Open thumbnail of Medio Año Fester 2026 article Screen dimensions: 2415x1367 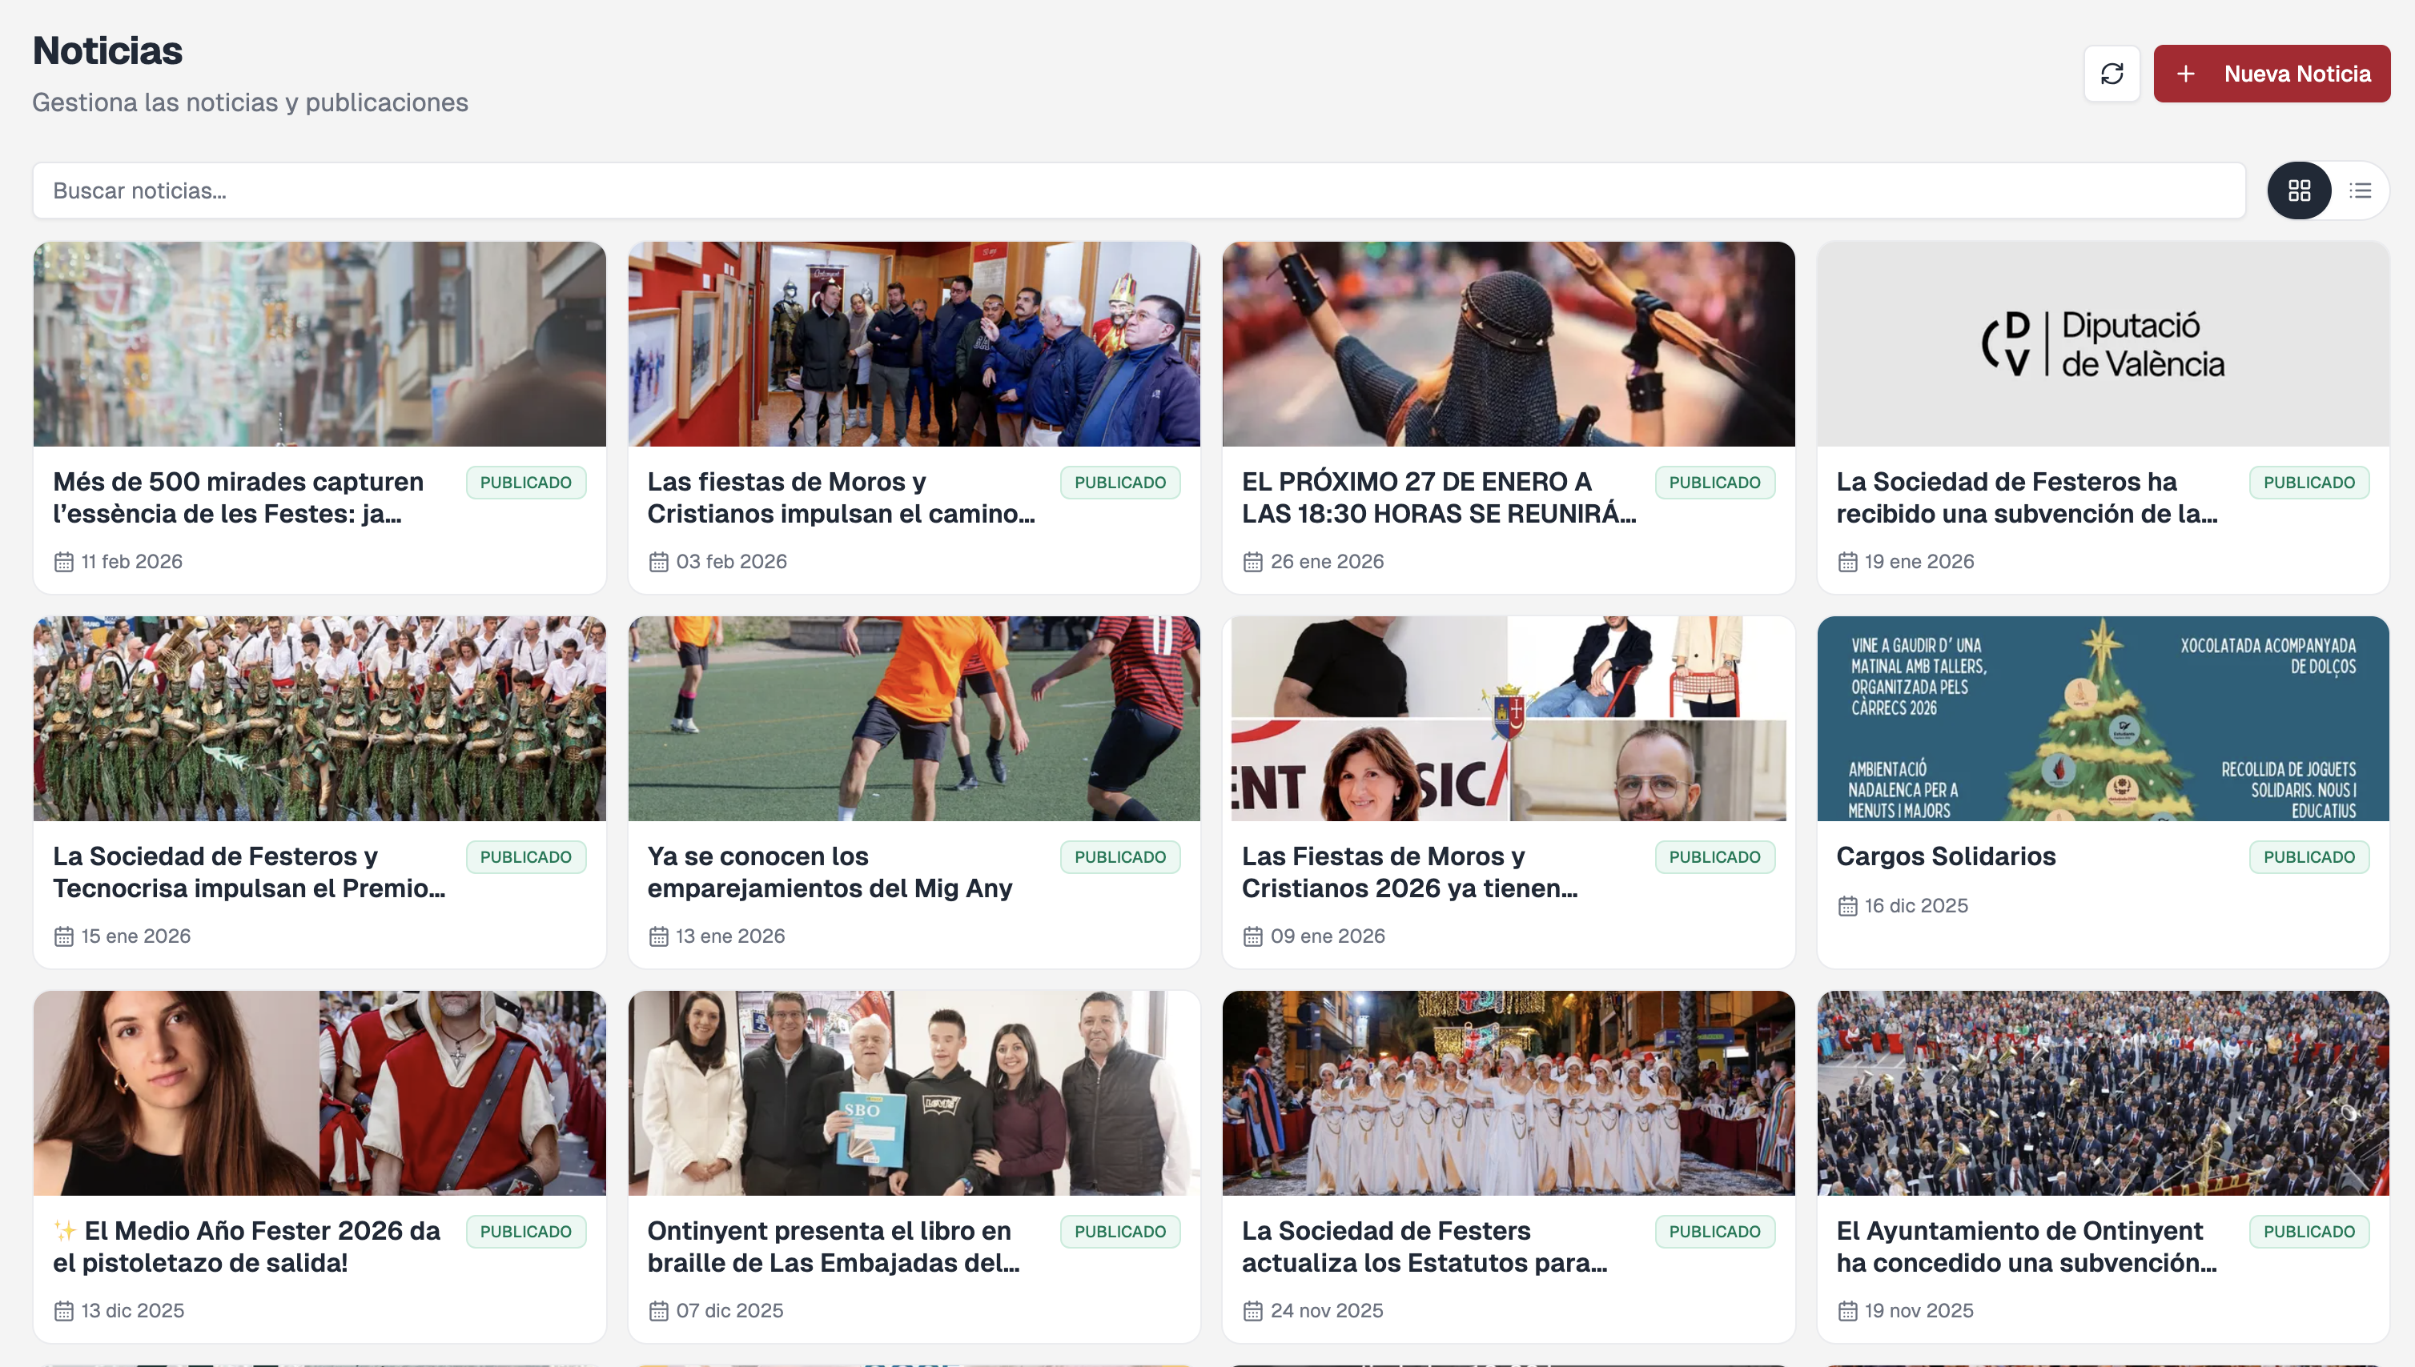tap(319, 1092)
